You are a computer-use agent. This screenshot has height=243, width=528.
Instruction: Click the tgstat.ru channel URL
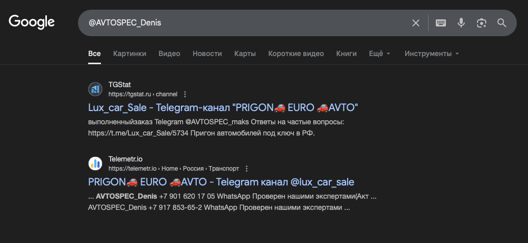tap(143, 94)
